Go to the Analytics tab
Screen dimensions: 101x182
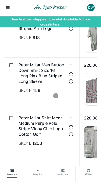click(x=37, y=172)
